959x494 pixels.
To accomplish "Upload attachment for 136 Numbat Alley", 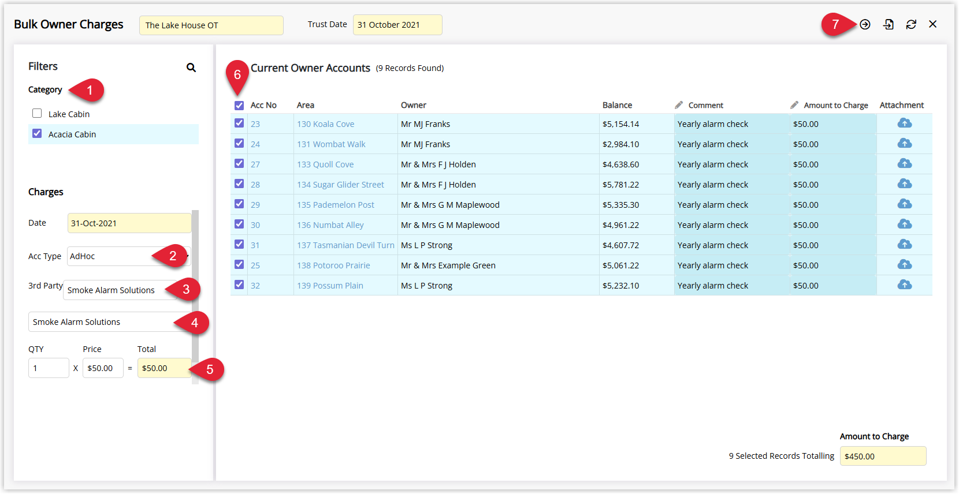I will click(905, 224).
